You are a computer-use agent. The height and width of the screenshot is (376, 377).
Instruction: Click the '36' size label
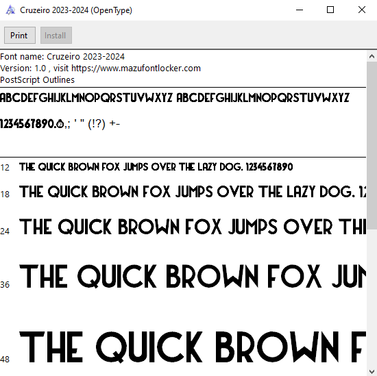click(5, 285)
